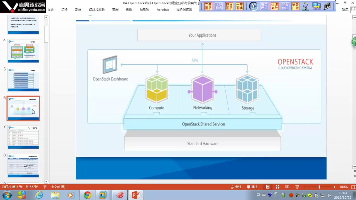
Task: Click the Compute label on slide
Action: pos(157,108)
